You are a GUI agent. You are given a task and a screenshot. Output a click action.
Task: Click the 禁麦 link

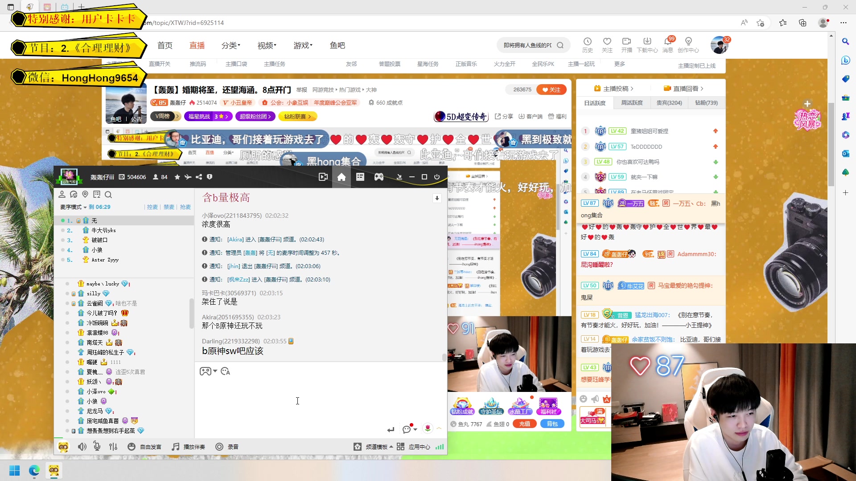pyautogui.click(x=169, y=207)
